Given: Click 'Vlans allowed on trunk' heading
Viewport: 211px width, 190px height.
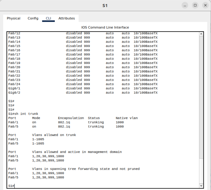Looking at the screenshot, I should (x=54, y=135).
